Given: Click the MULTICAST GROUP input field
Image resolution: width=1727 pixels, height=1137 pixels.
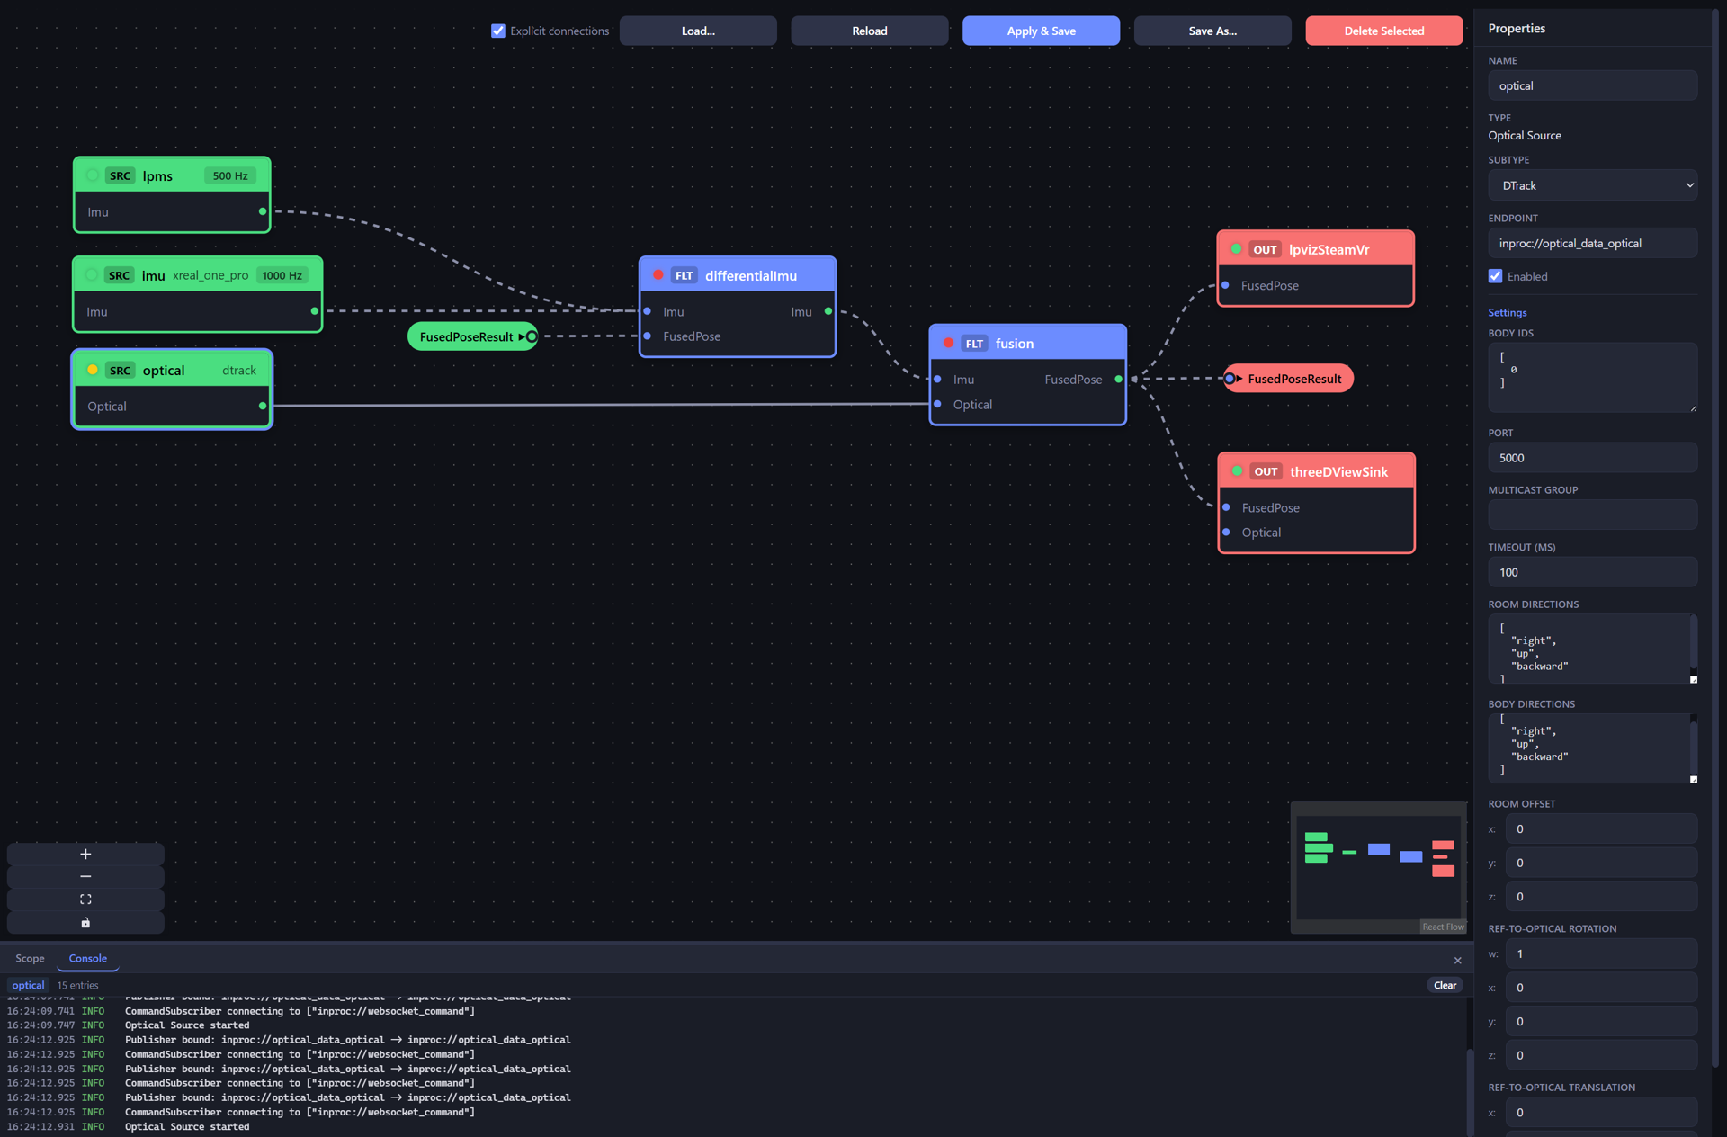Looking at the screenshot, I should point(1592,515).
